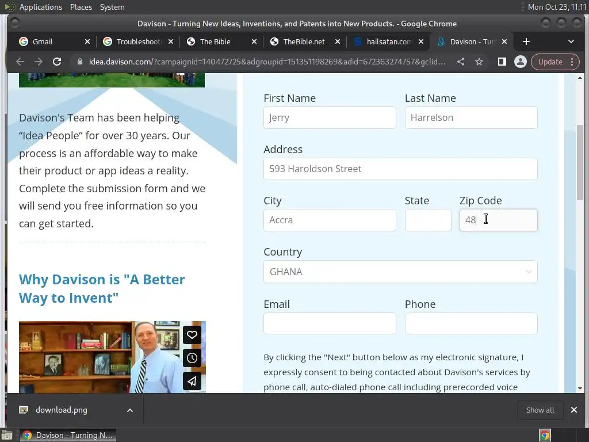
Task: Open download.png from downloads bar
Action: click(x=61, y=410)
